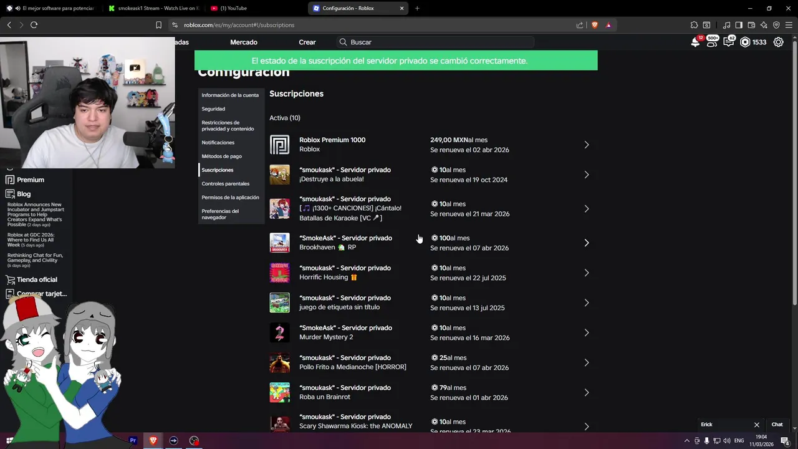Image resolution: width=798 pixels, height=449 pixels.
Task: Toggle the browser sidebar panel icon
Action: coord(739,25)
